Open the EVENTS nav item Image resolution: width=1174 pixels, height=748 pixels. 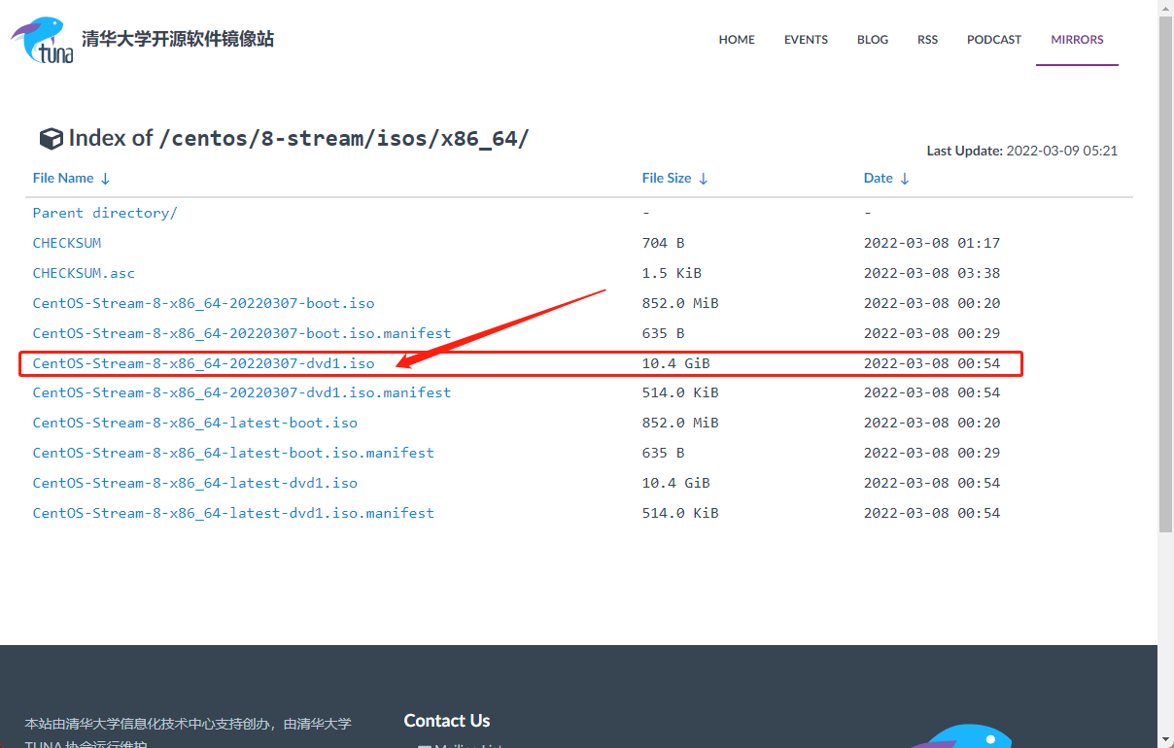pos(806,40)
